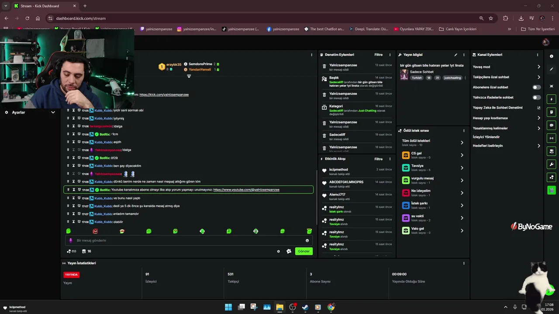Viewport: 559px width, 314px height.
Task: Click the pencil edit icon in right sidebar
Action: click(551, 69)
